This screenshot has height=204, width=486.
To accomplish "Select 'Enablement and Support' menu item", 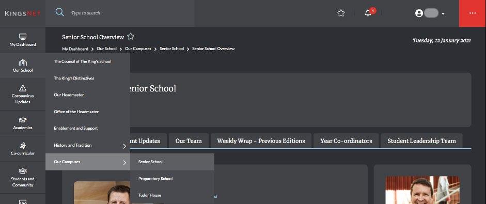I will tap(88, 129).
